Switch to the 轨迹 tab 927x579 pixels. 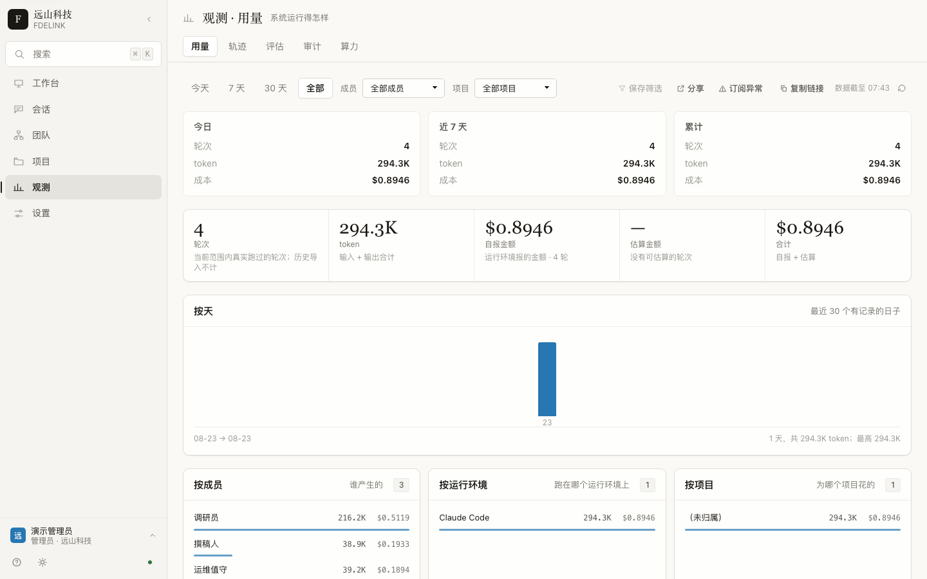pos(238,46)
